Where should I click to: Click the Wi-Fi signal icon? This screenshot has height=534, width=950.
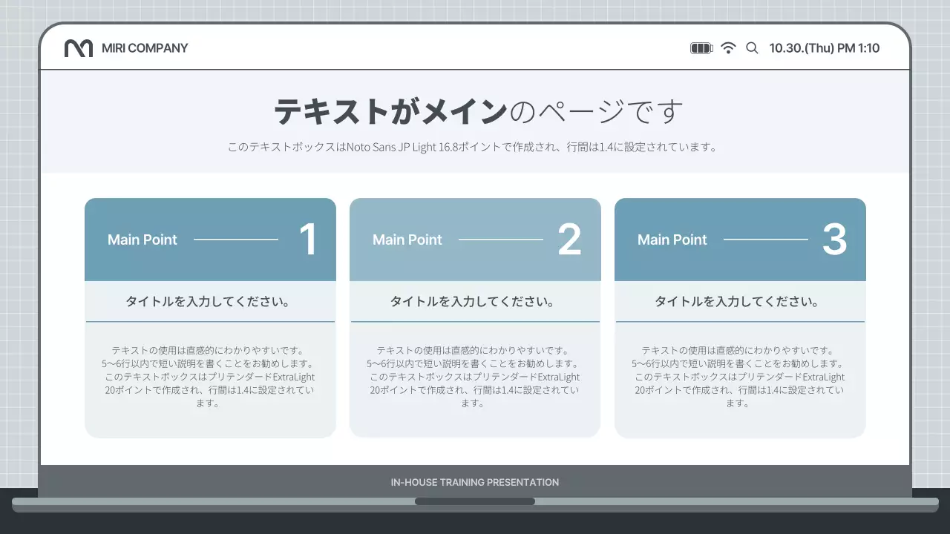[x=729, y=47]
